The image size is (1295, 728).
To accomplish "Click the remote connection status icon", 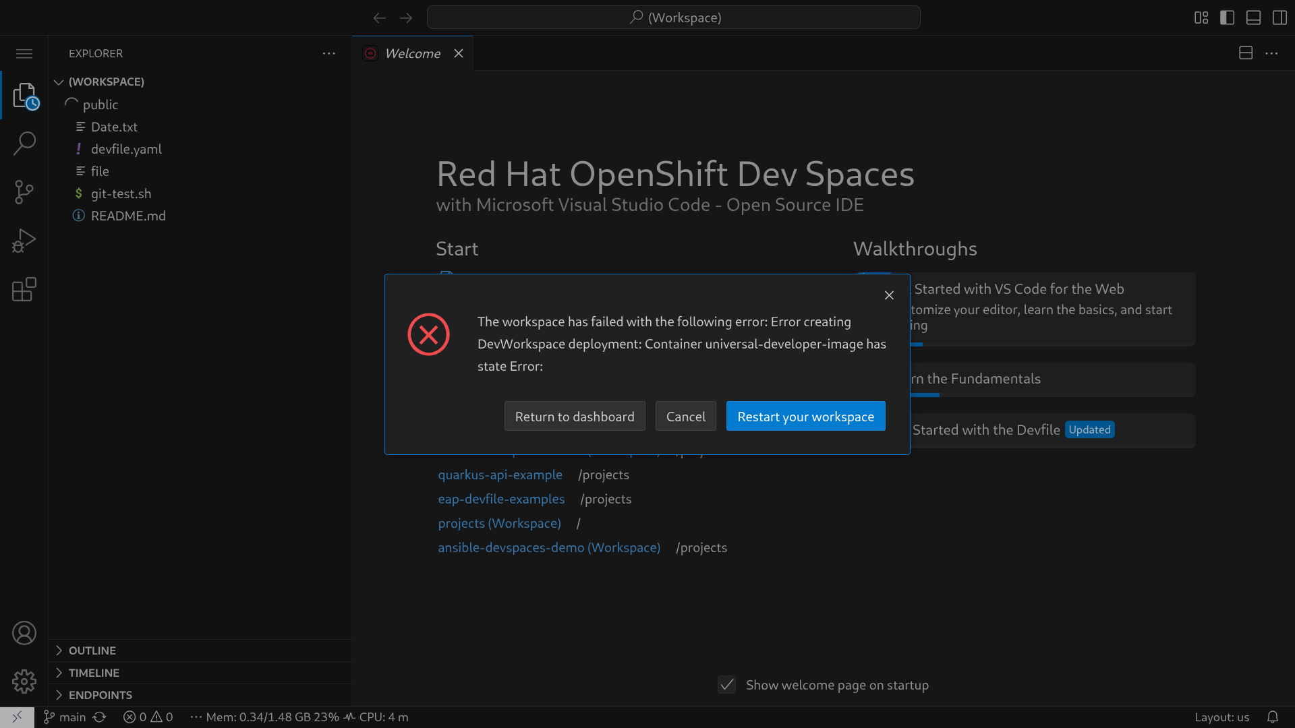I will click(17, 717).
